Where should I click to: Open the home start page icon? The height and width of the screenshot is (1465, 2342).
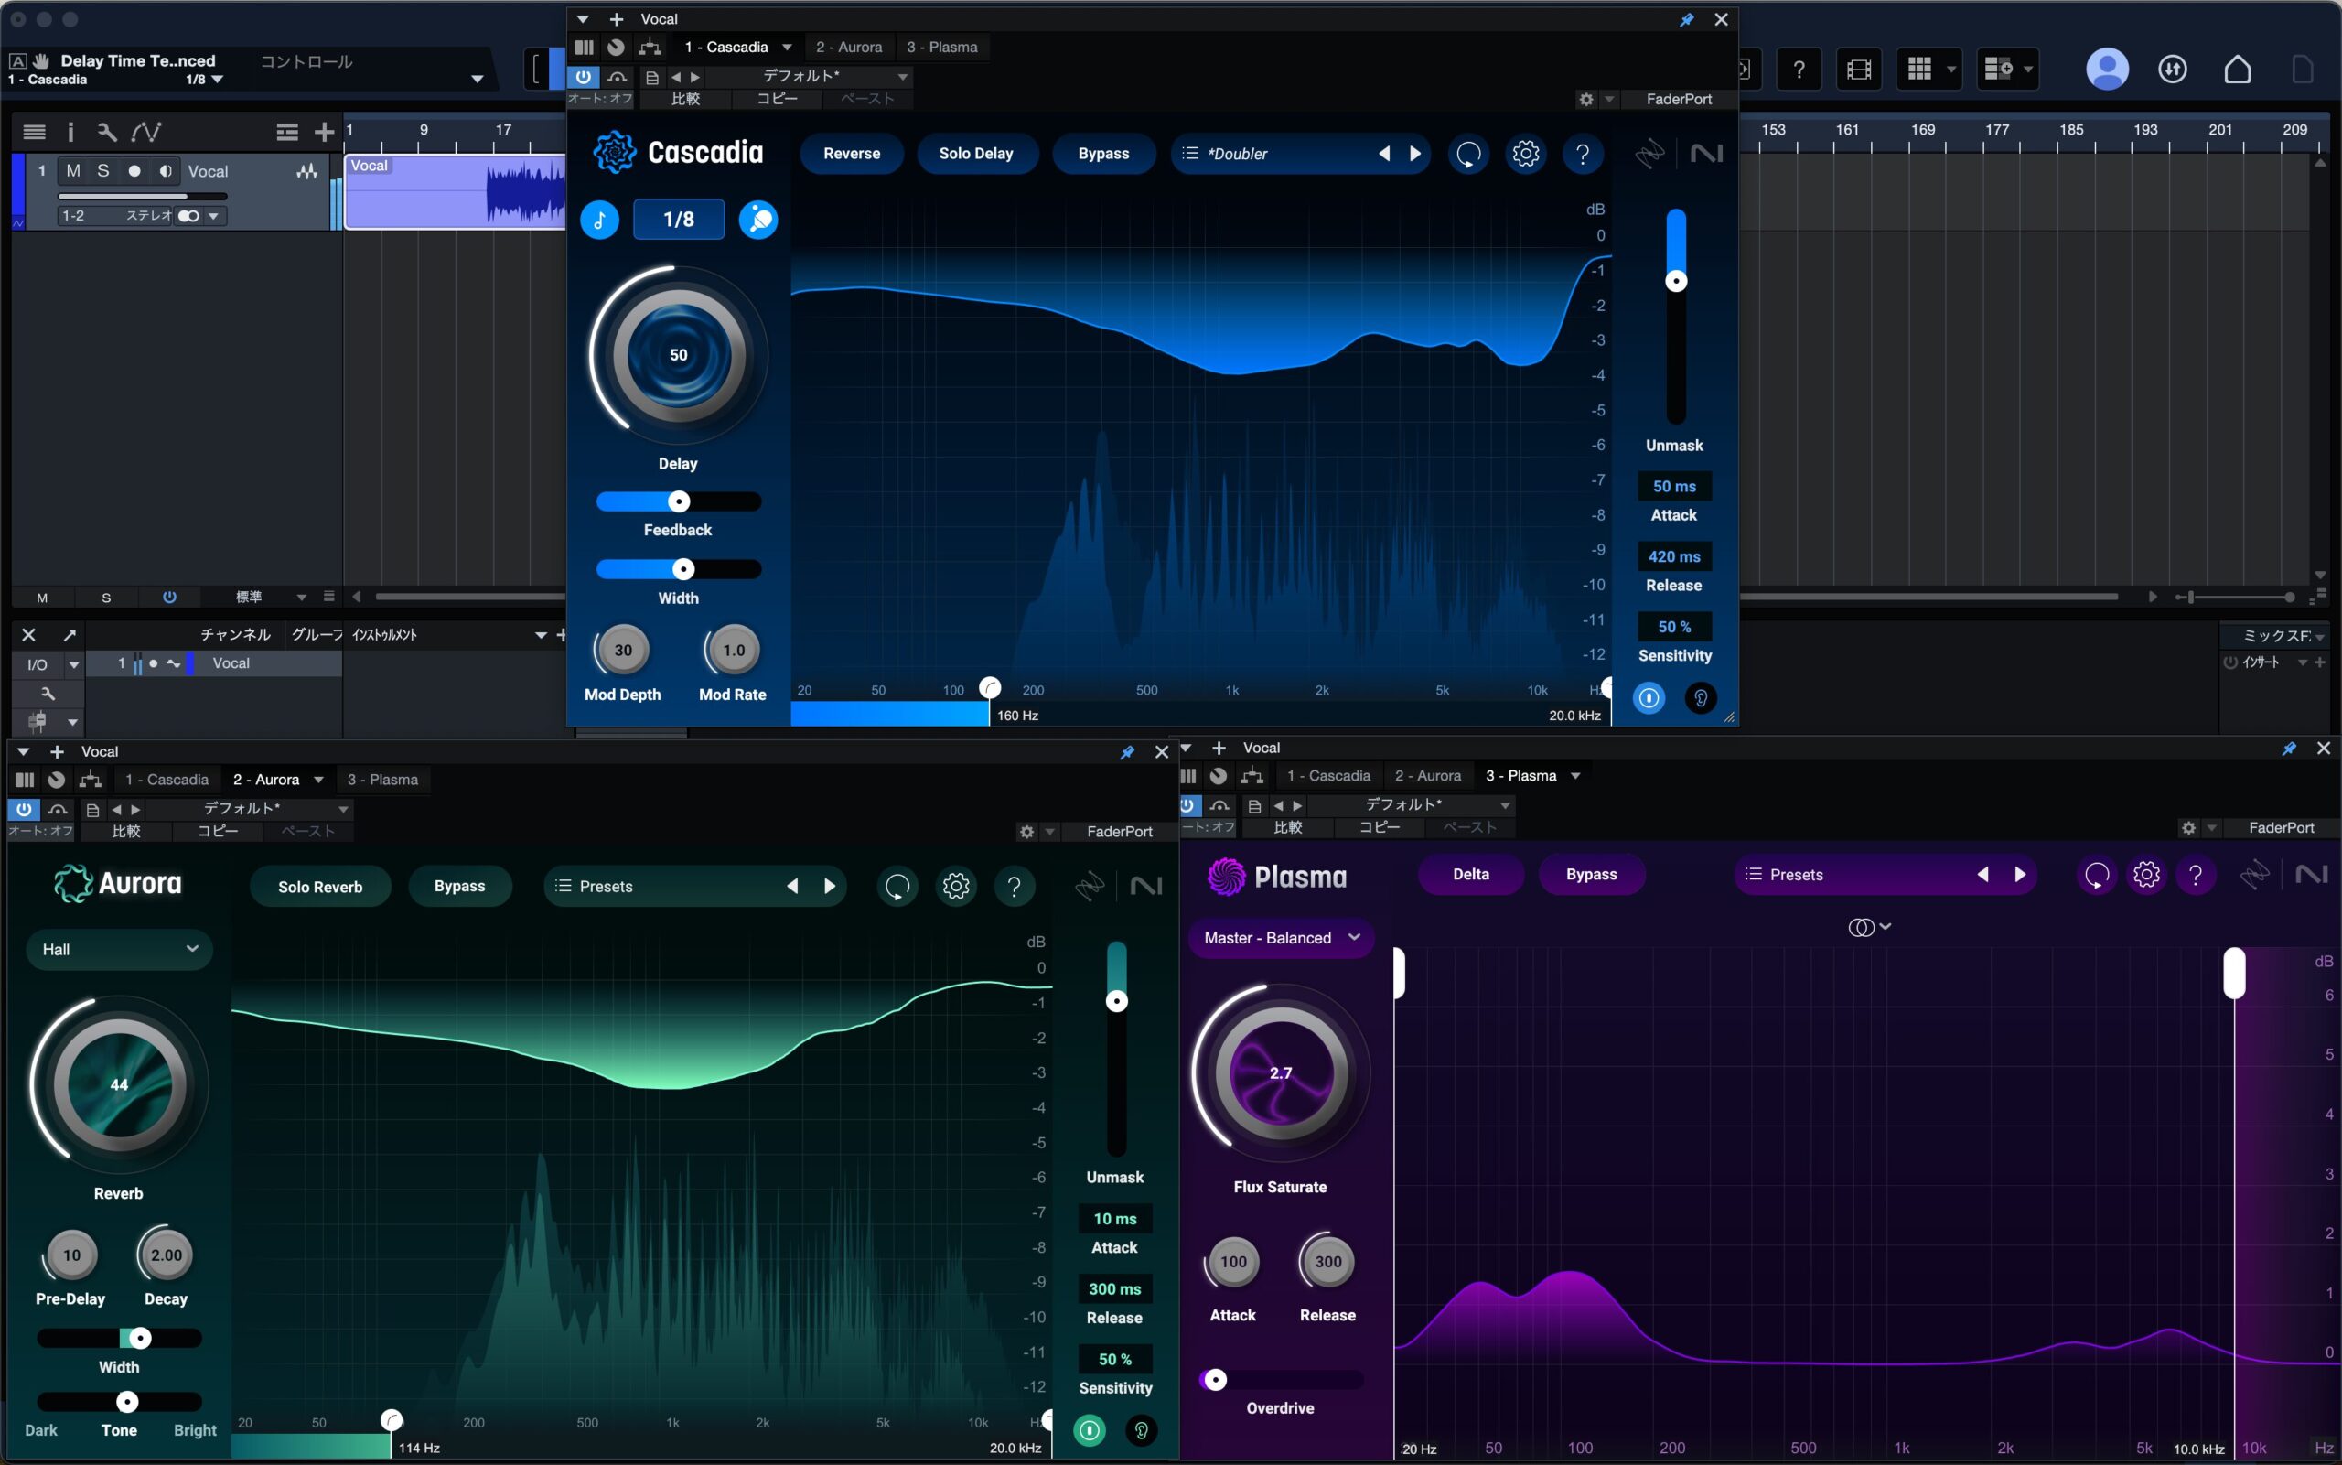2238,69
